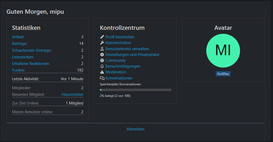The height and width of the screenshot is (142, 273).
Task: View Erhaltene Reaktionen
Action: click(x=31, y=63)
